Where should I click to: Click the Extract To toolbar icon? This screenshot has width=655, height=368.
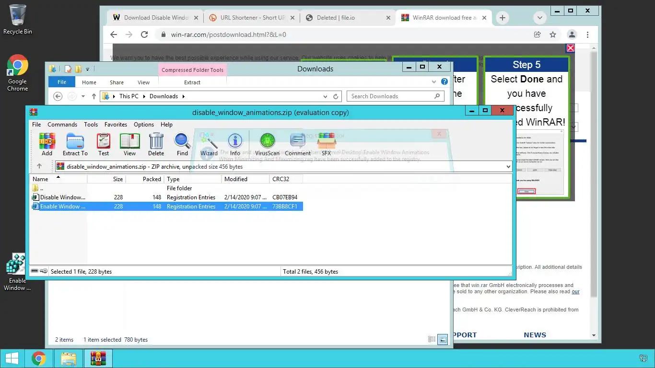click(75, 145)
